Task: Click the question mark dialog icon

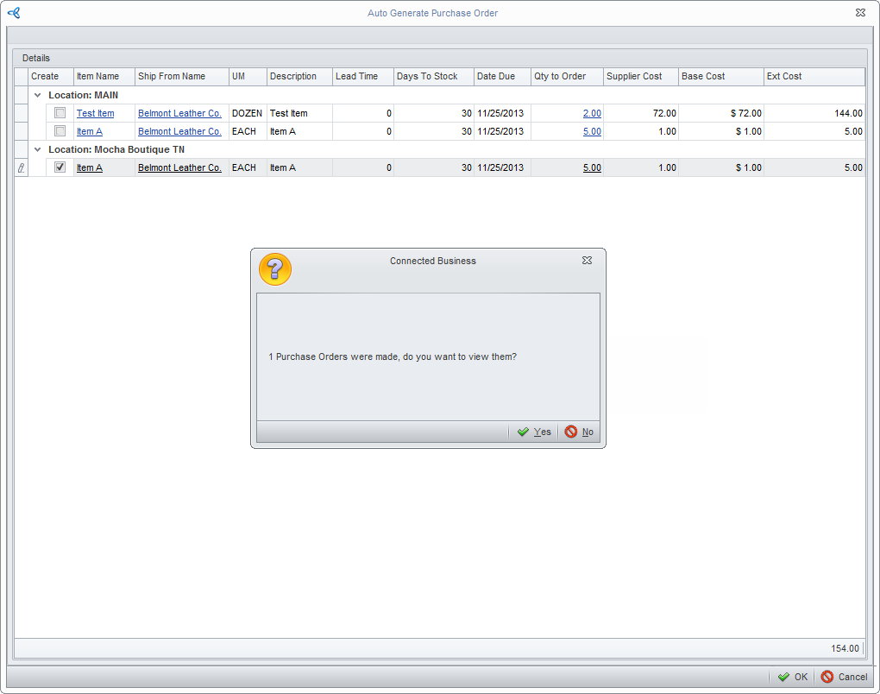Action: pos(275,270)
